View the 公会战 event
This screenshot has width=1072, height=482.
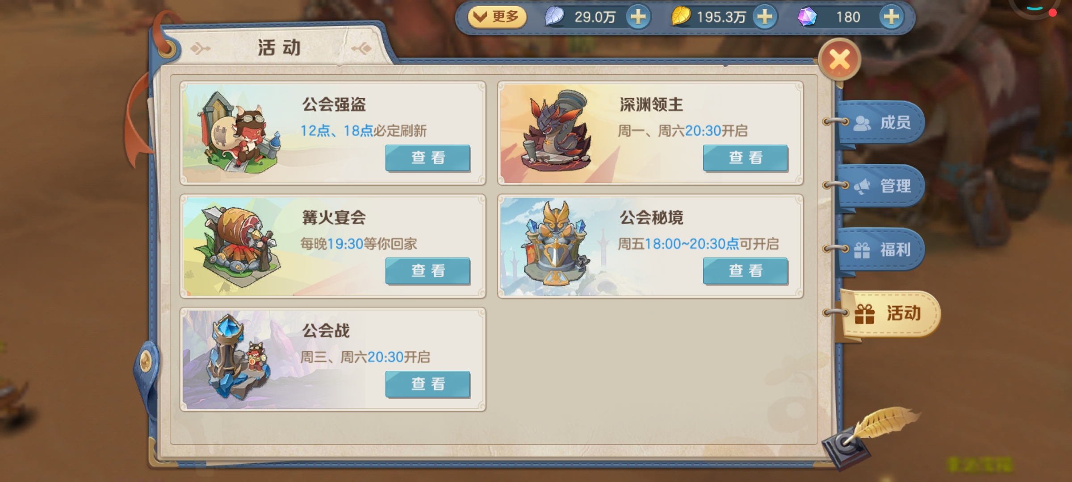[x=428, y=384]
